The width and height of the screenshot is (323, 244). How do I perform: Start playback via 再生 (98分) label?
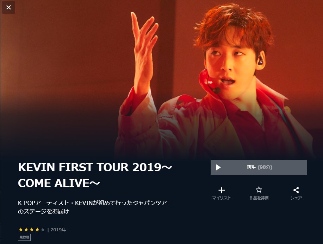[260, 167]
